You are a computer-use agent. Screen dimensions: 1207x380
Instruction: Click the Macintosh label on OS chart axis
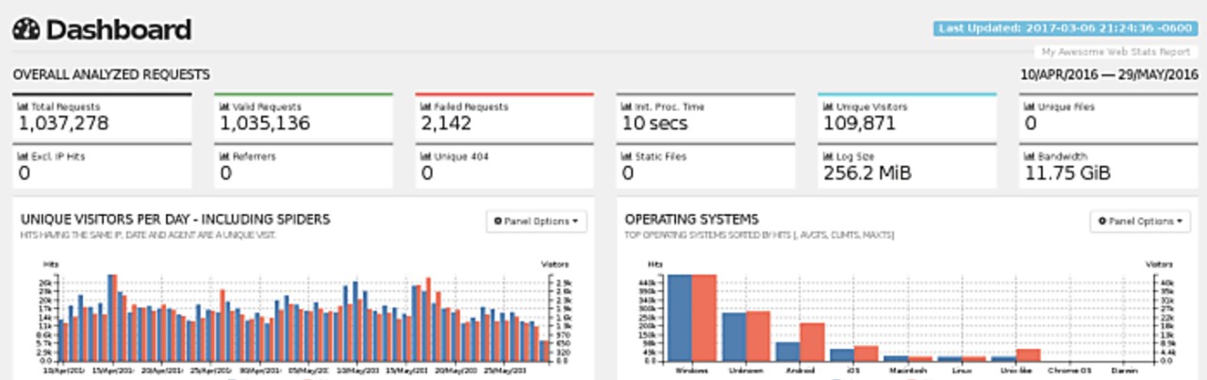[x=907, y=371]
